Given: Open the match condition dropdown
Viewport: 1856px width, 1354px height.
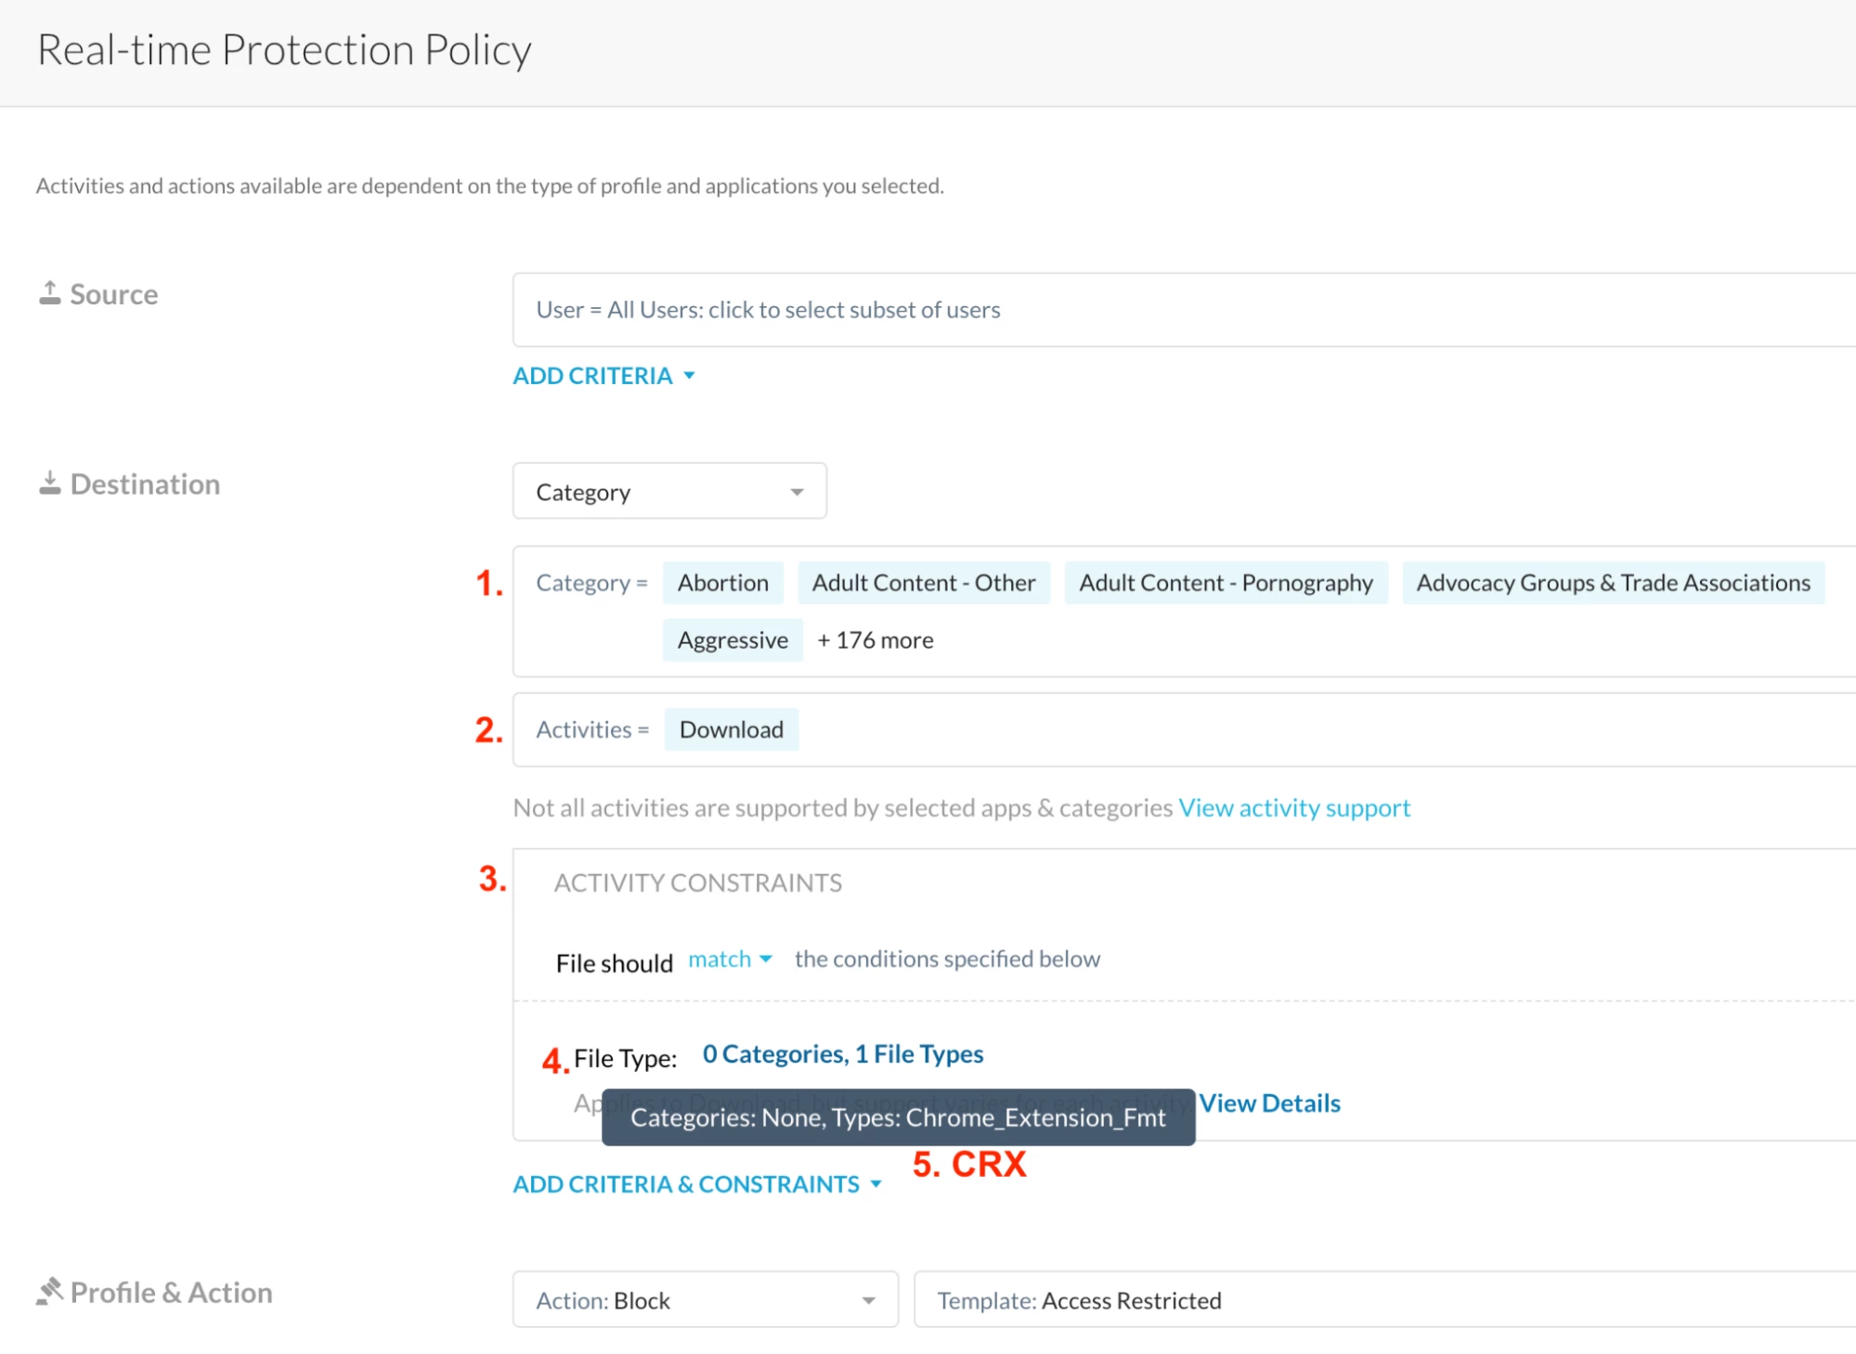Looking at the screenshot, I should pyautogui.click(x=730, y=959).
